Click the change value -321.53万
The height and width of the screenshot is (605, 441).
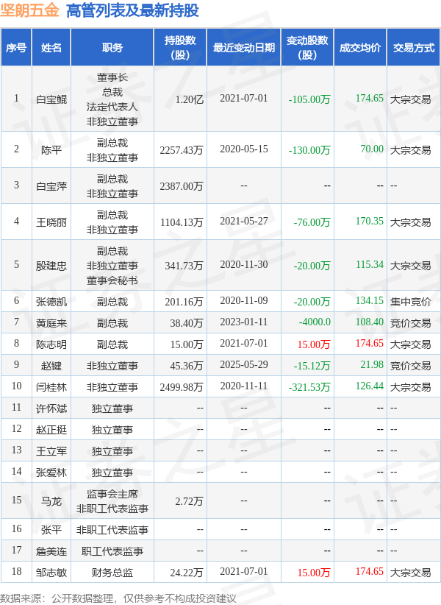click(x=309, y=387)
